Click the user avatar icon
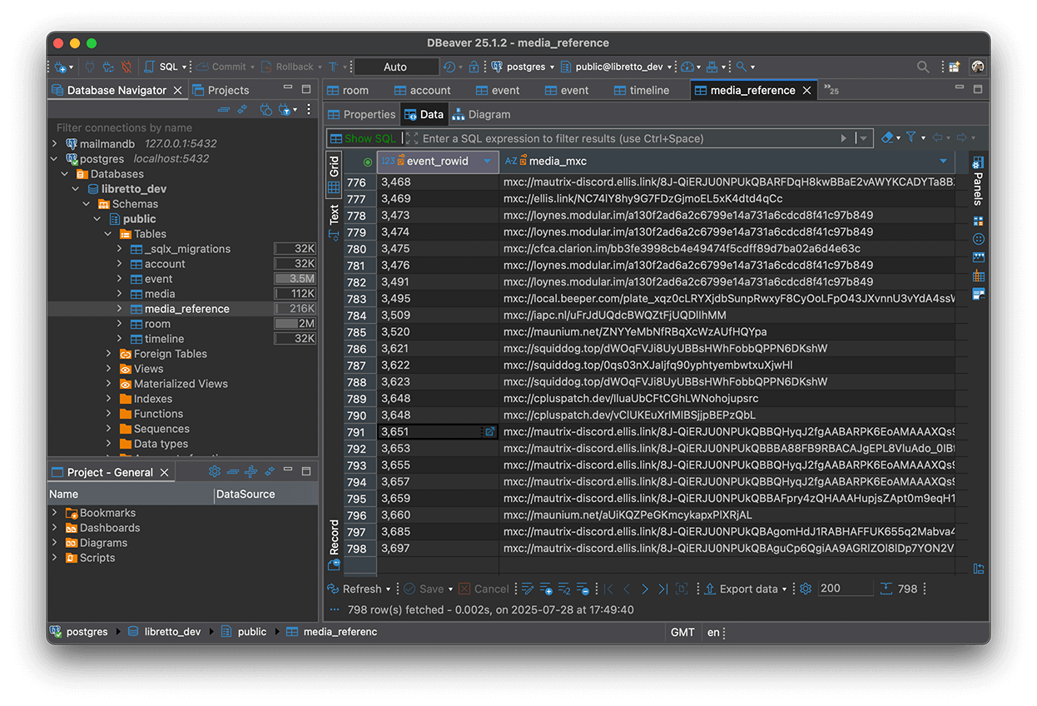The width and height of the screenshot is (1037, 706). 977,67
